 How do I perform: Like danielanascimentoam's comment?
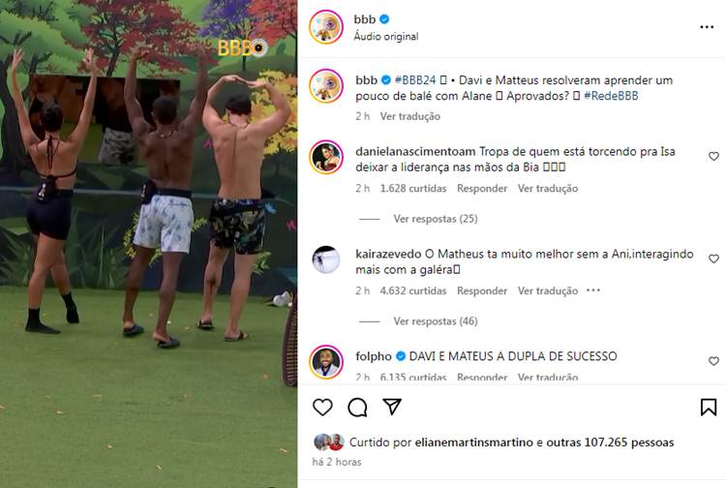pos(713,157)
